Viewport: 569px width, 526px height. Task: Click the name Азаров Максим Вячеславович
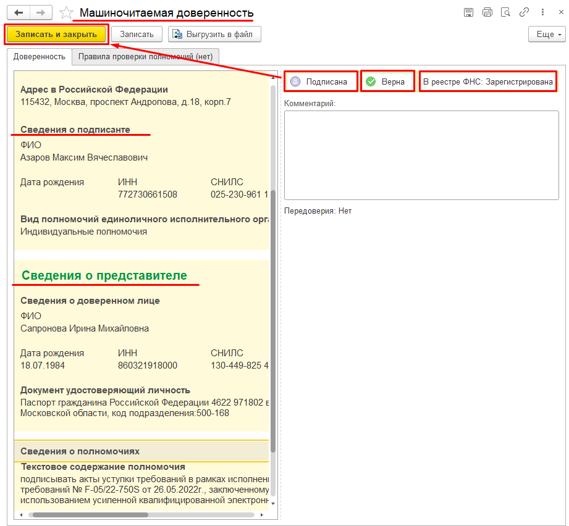[84, 157]
